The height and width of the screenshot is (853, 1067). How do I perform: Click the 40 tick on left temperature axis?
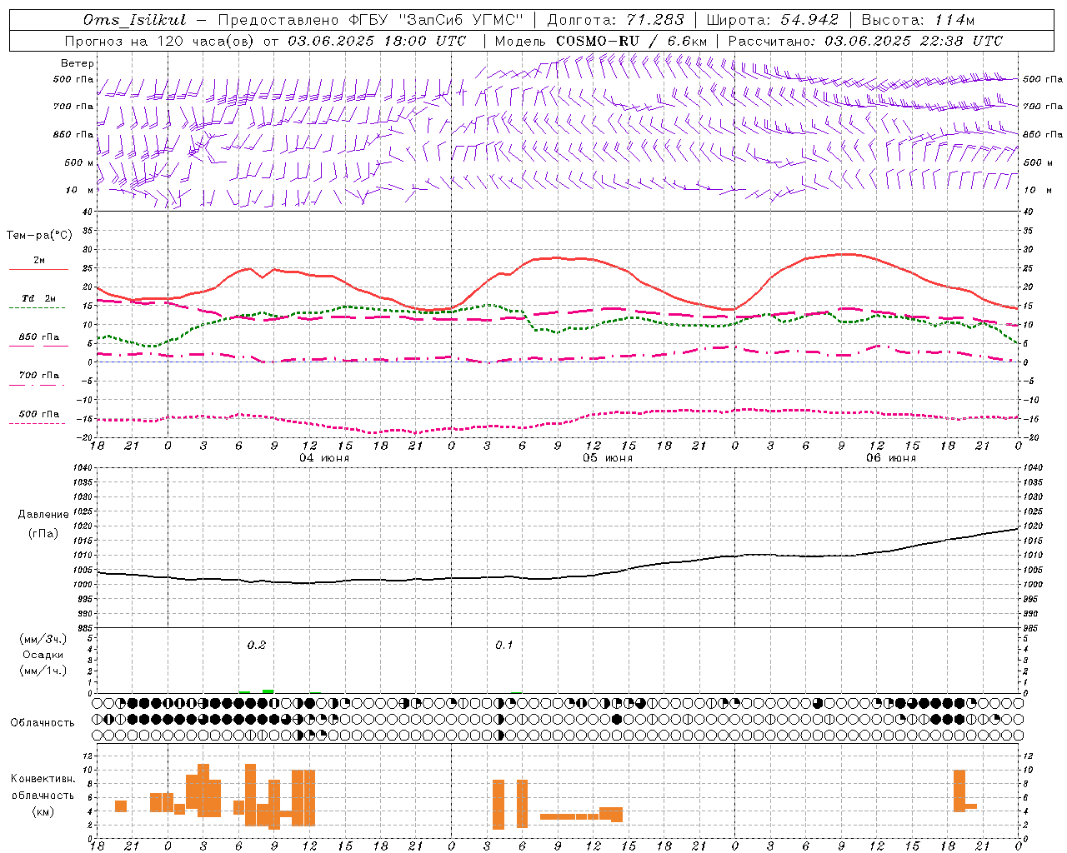tap(87, 212)
